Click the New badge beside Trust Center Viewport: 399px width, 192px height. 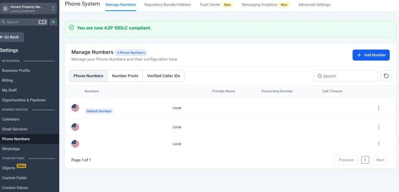pos(227,5)
